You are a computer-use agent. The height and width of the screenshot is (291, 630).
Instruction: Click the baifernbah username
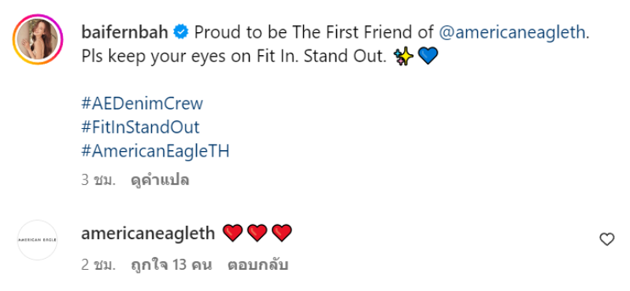124,32
